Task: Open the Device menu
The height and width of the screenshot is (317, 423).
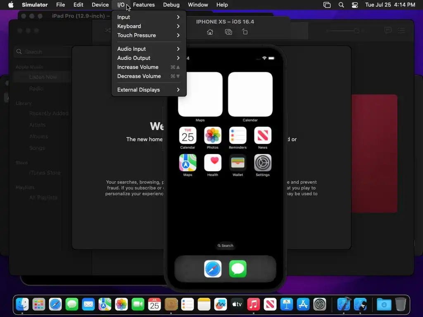Action: coord(100,5)
